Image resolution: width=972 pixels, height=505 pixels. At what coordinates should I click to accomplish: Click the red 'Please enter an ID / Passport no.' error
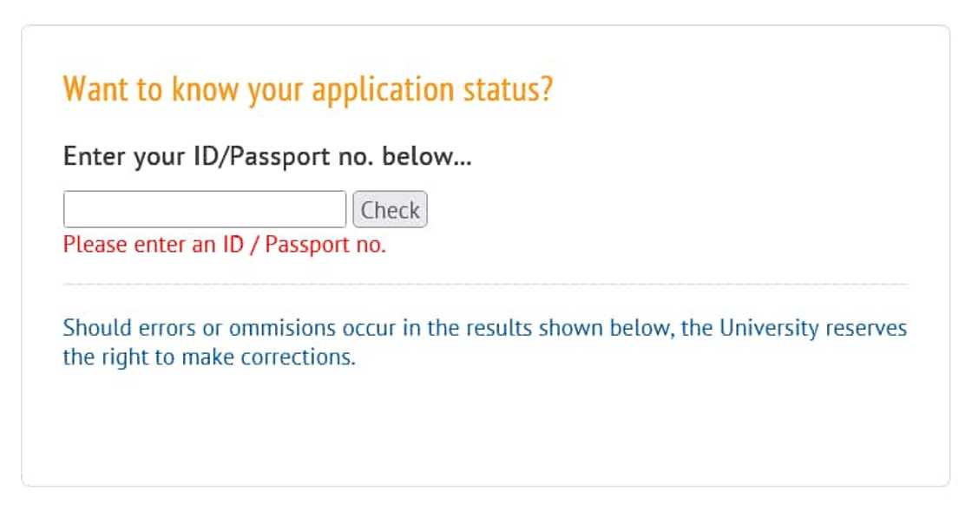(x=225, y=245)
